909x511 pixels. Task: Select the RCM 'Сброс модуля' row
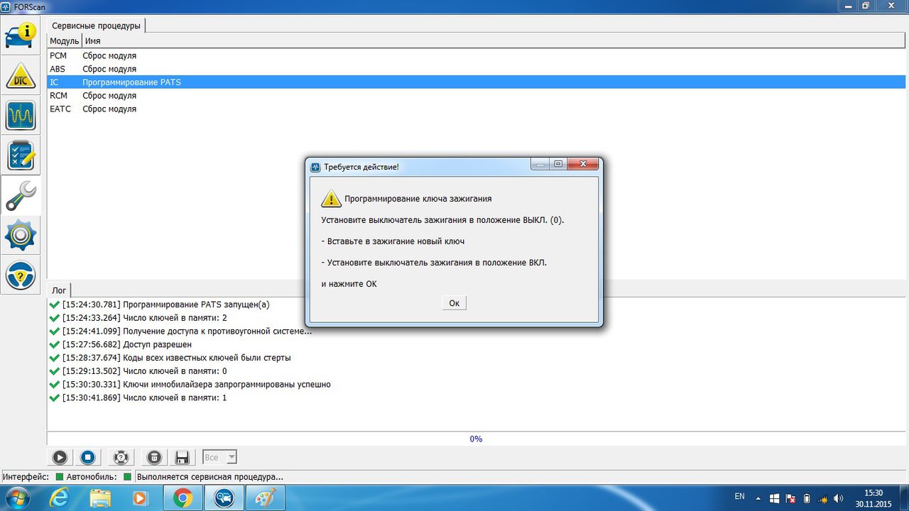tap(477, 96)
